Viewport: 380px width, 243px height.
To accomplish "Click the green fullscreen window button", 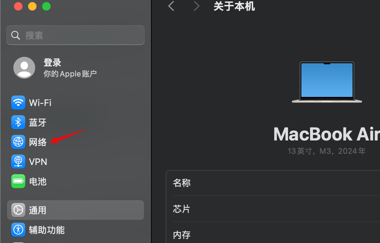I will pyautogui.click(x=46, y=6).
